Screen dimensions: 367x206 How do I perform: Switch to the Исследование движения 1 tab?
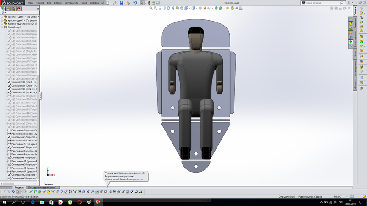[42, 188]
